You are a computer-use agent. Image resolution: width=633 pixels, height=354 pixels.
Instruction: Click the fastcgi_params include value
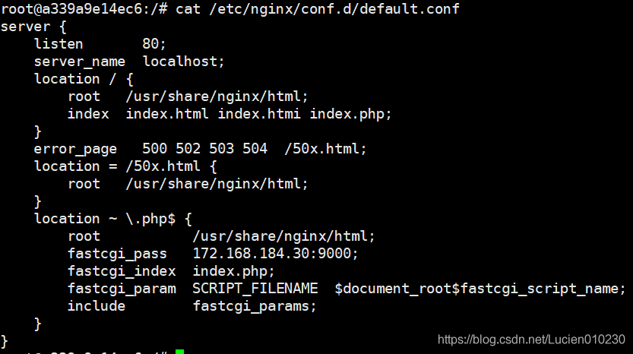coord(255,306)
